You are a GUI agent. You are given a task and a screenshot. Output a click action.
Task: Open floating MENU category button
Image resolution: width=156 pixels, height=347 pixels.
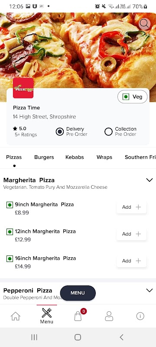[78, 293]
